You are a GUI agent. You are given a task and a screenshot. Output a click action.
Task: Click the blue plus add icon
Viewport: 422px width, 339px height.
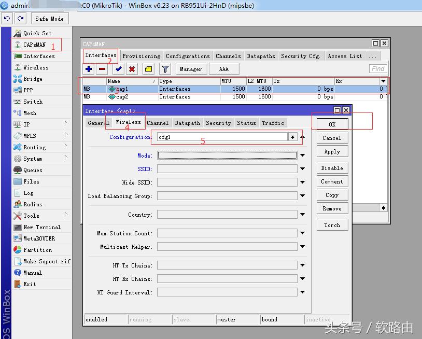tap(89, 69)
